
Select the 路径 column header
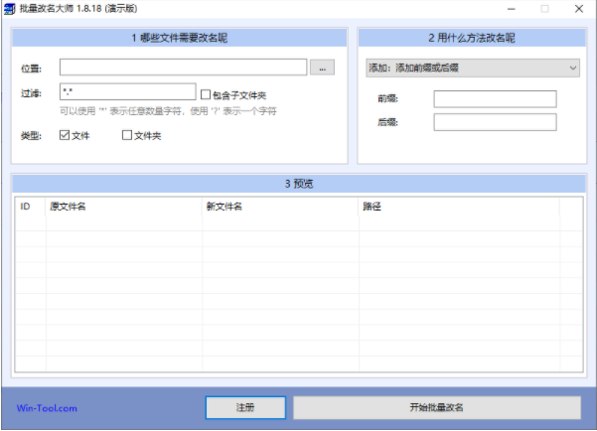458,207
